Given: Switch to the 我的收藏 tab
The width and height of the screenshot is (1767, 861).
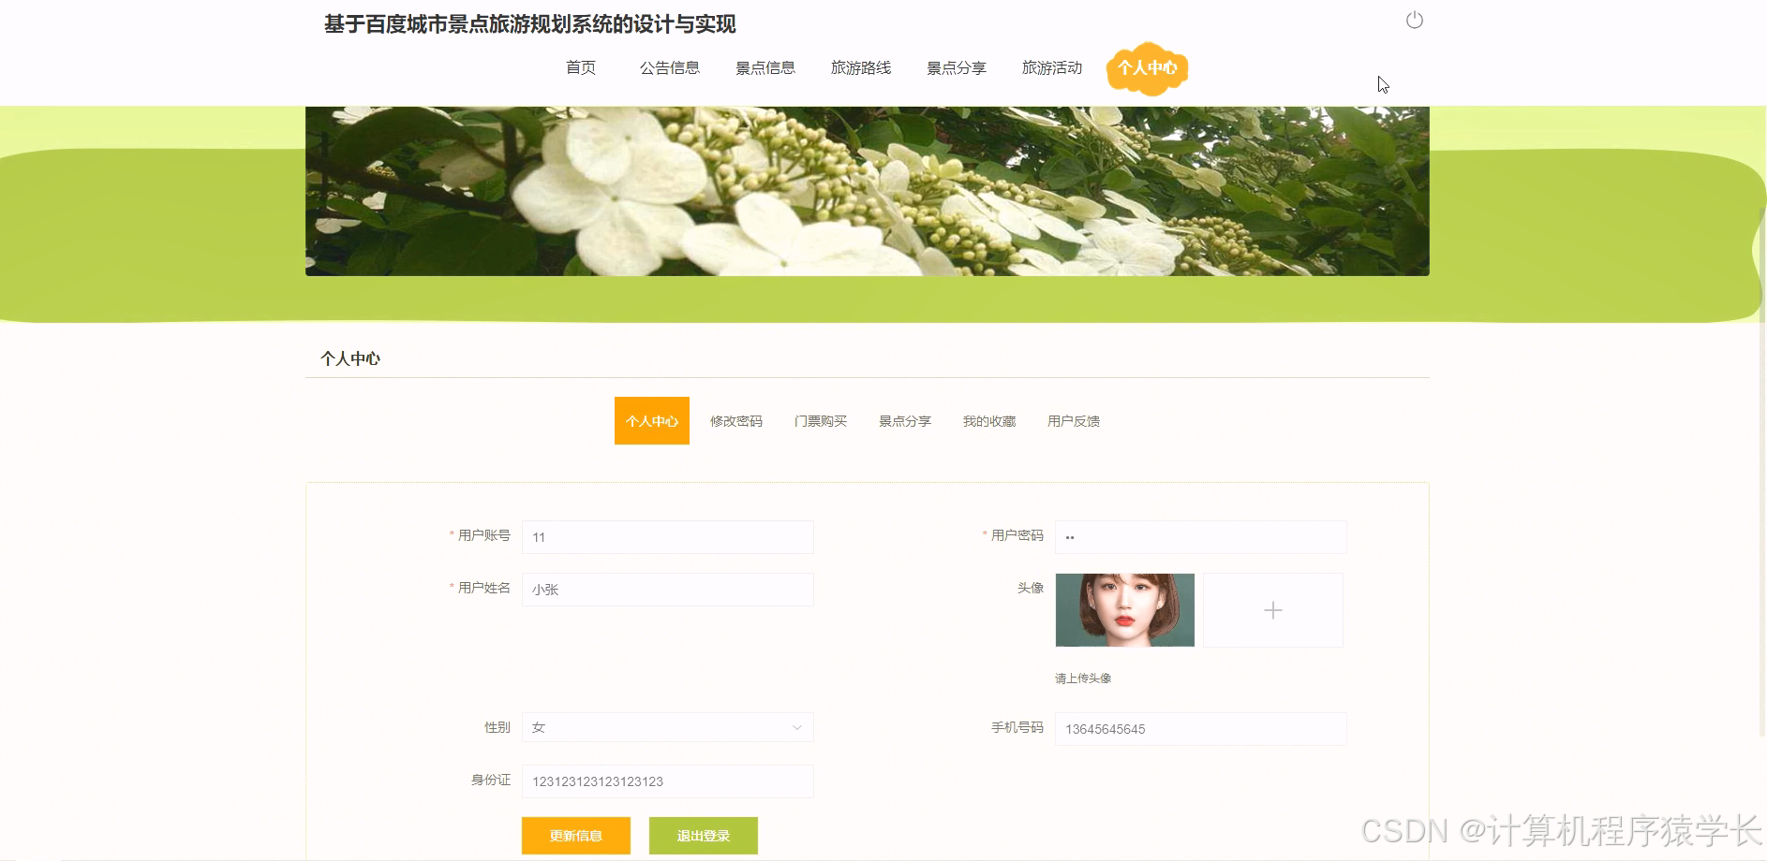Looking at the screenshot, I should pyautogui.click(x=989, y=420).
